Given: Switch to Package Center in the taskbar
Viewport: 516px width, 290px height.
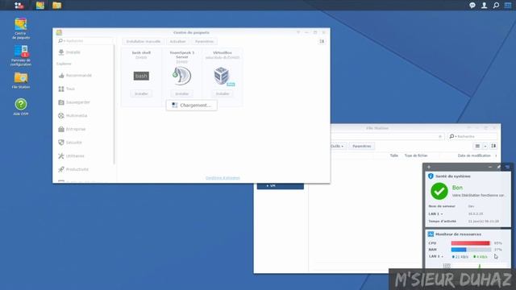Looking at the screenshot, I should 40,6.
